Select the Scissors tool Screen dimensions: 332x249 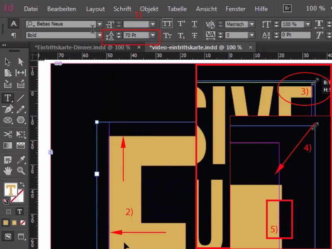(x=8, y=134)
